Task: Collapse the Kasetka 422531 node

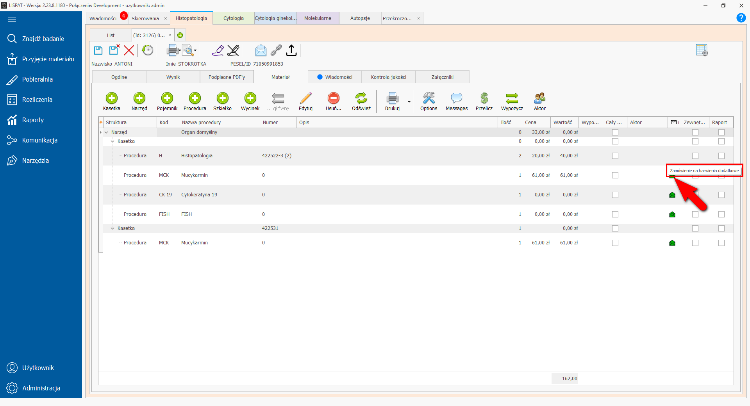Action: coord(112,228)
